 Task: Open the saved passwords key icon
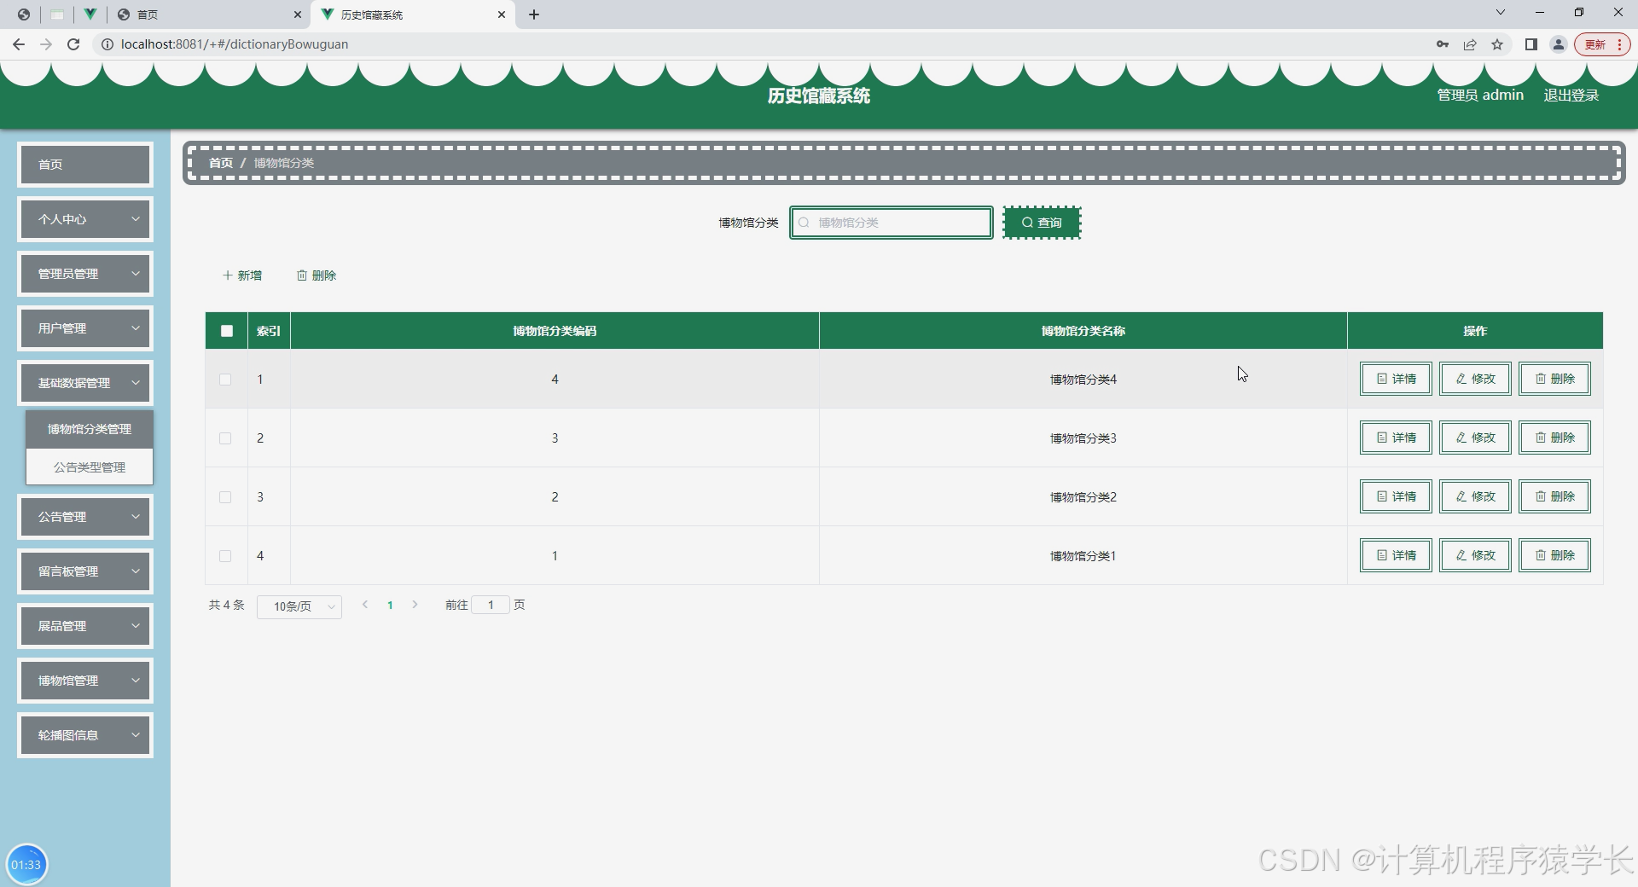[1443, 44]
